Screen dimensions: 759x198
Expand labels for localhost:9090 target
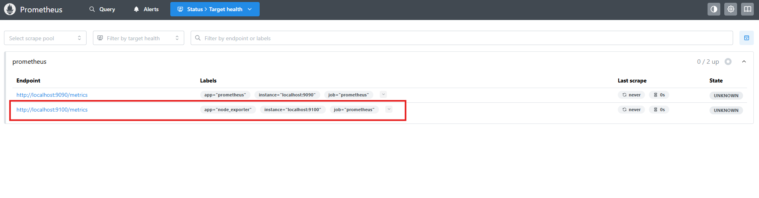(383, 94)
